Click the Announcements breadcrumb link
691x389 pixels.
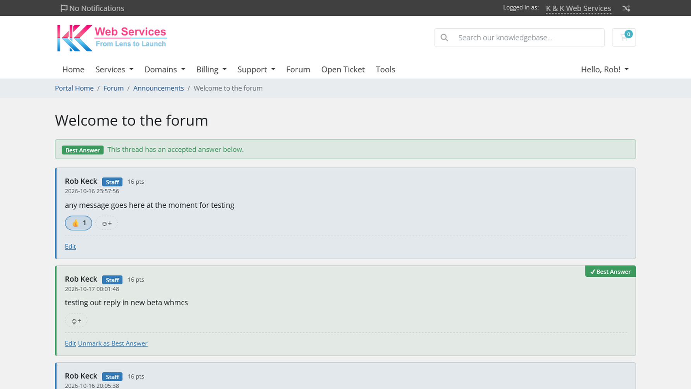point(158,88)
